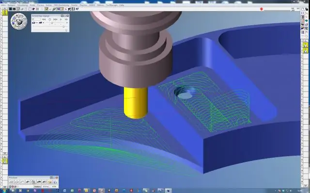The height and width of the screenshot is (193, 310).
Task: Select the first tab of the bottom panel
Action: pos(38,187)
